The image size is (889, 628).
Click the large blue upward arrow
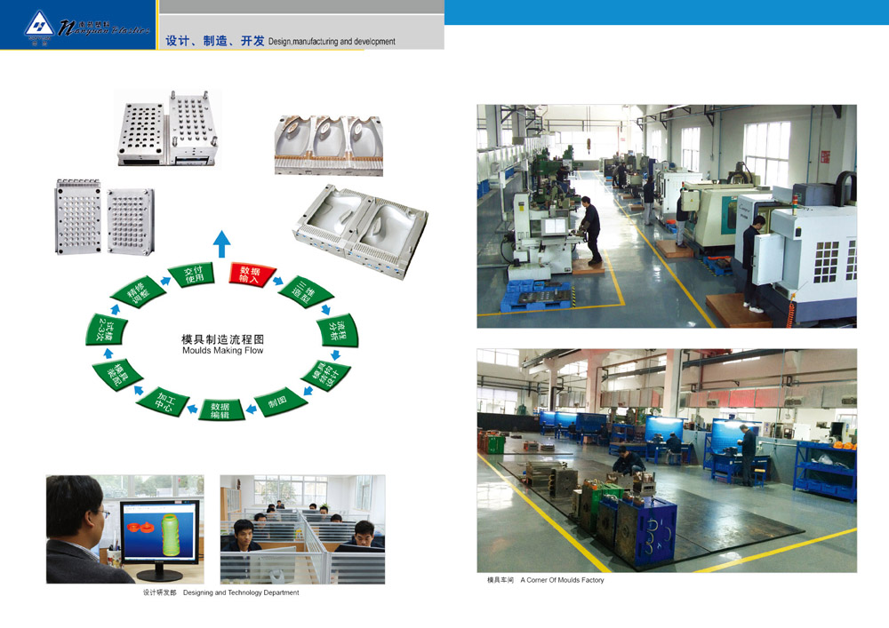pyautogui.click(x=221, y=242)
